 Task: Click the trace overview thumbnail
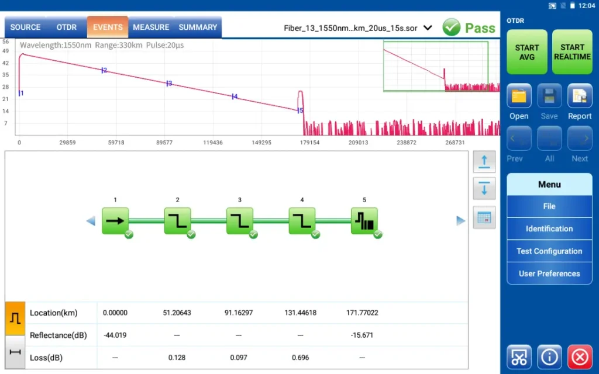(436, 66)
